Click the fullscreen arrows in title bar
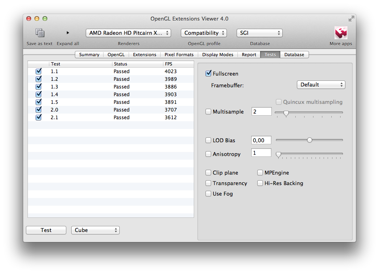The image size is (379, 274). click(x=351, y=19)
